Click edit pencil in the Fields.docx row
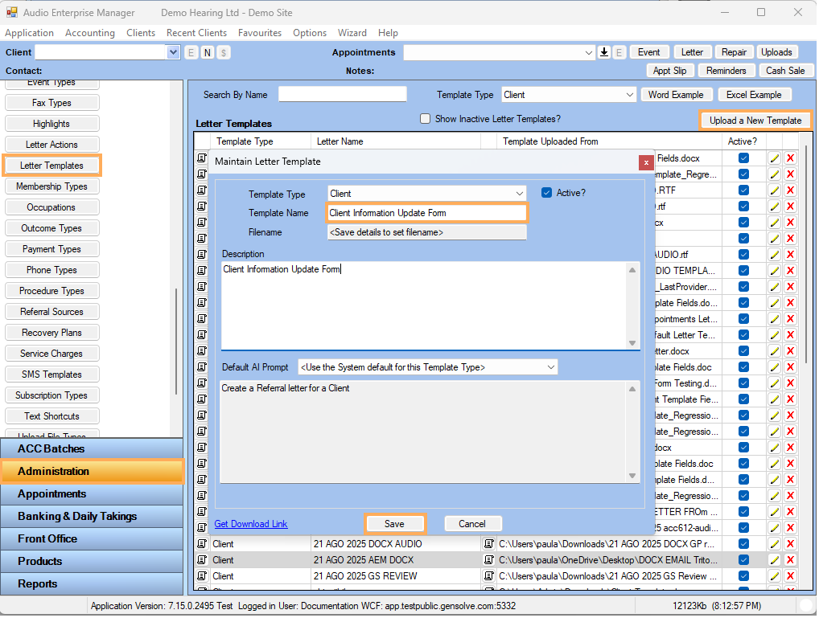The image size is (819, 618). (x=774, y=158)
